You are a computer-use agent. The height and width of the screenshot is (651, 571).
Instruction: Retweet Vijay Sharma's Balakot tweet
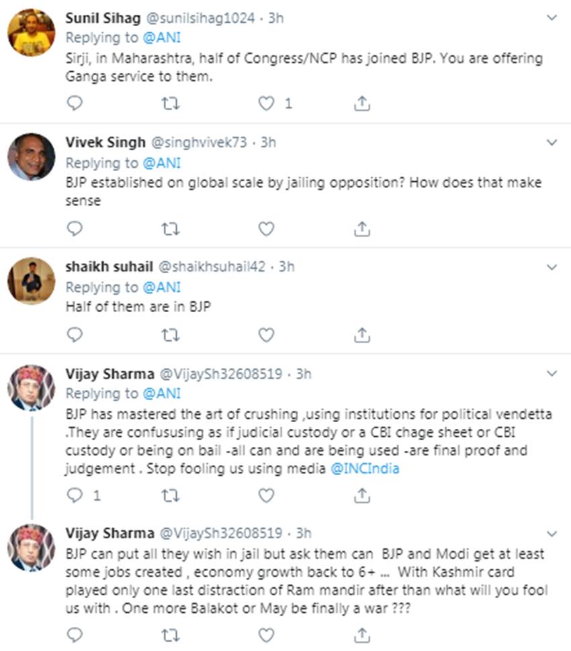click(171, 634)
